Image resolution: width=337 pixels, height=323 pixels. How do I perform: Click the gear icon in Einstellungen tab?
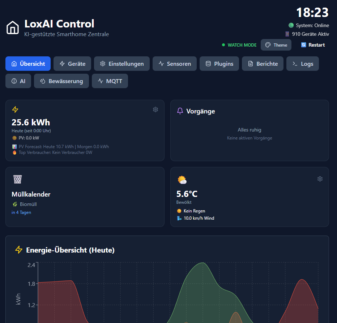[x=103, y=64]
